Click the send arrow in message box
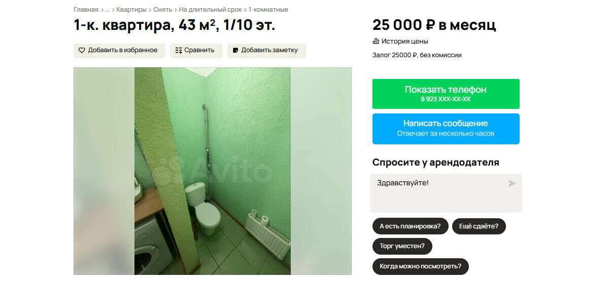This screenshot has height=281, width=612. 512,183
